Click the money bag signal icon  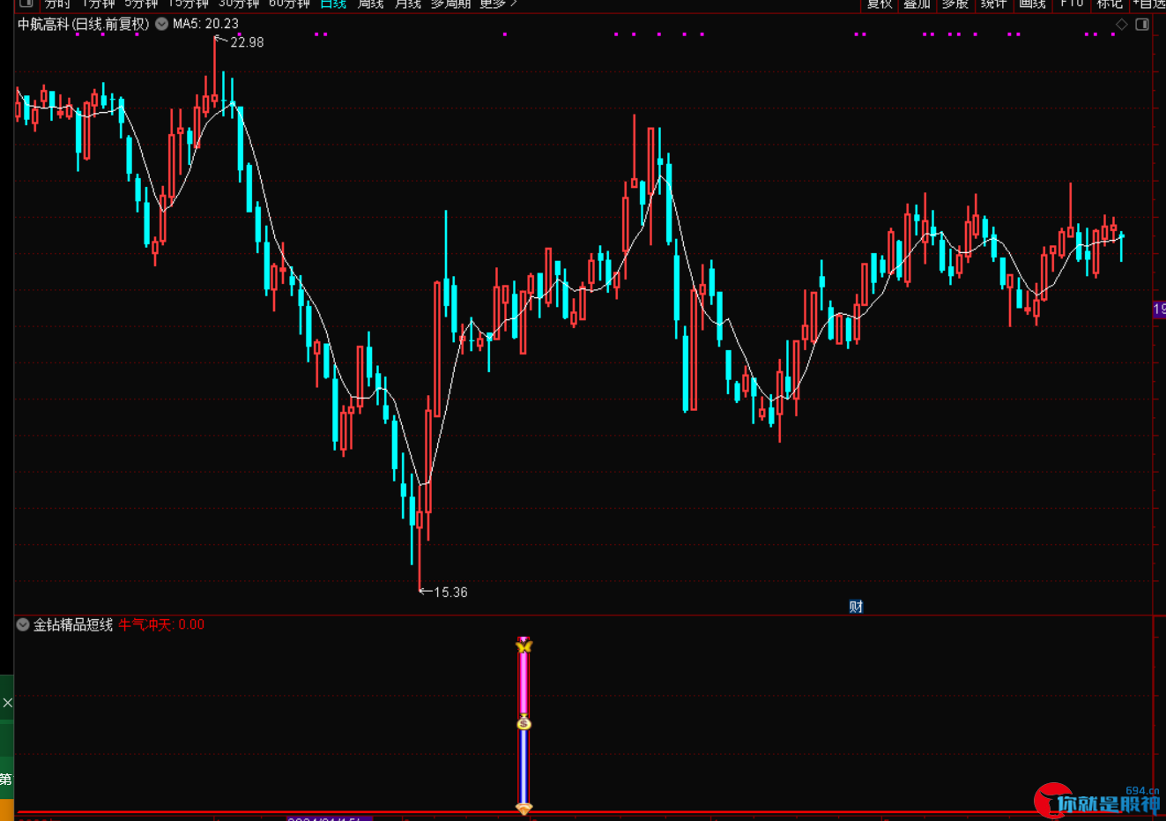point(524,723)
